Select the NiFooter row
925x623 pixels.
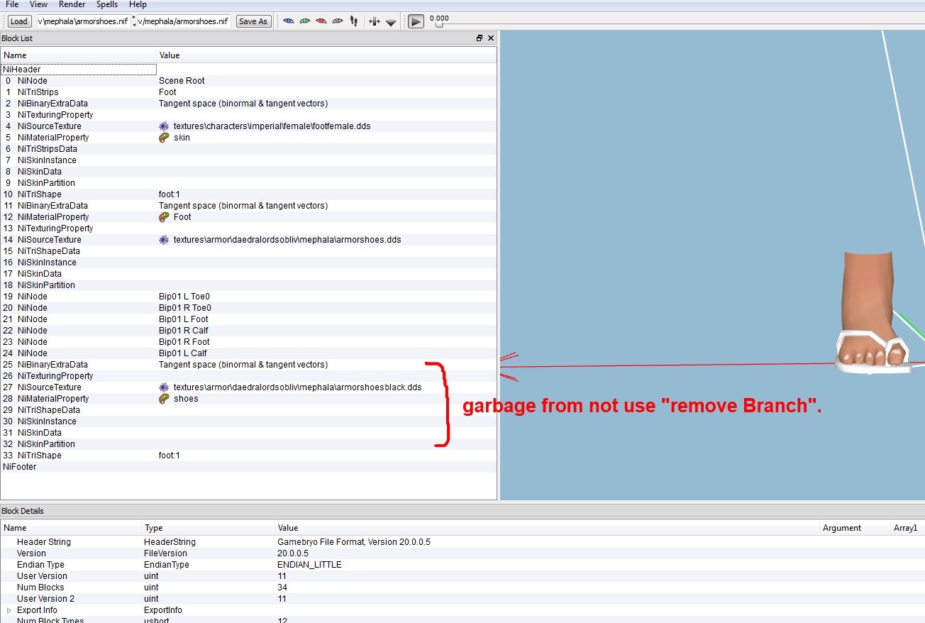coord(248,467)
